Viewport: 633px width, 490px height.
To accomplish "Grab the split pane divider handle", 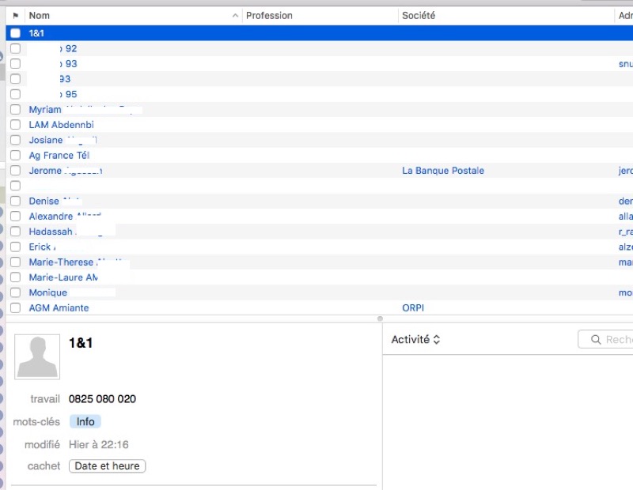I will click(380, 318).
